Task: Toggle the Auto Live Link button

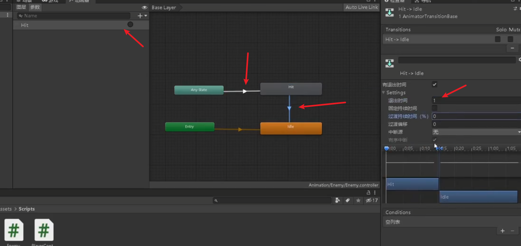Action: point(361,7)
